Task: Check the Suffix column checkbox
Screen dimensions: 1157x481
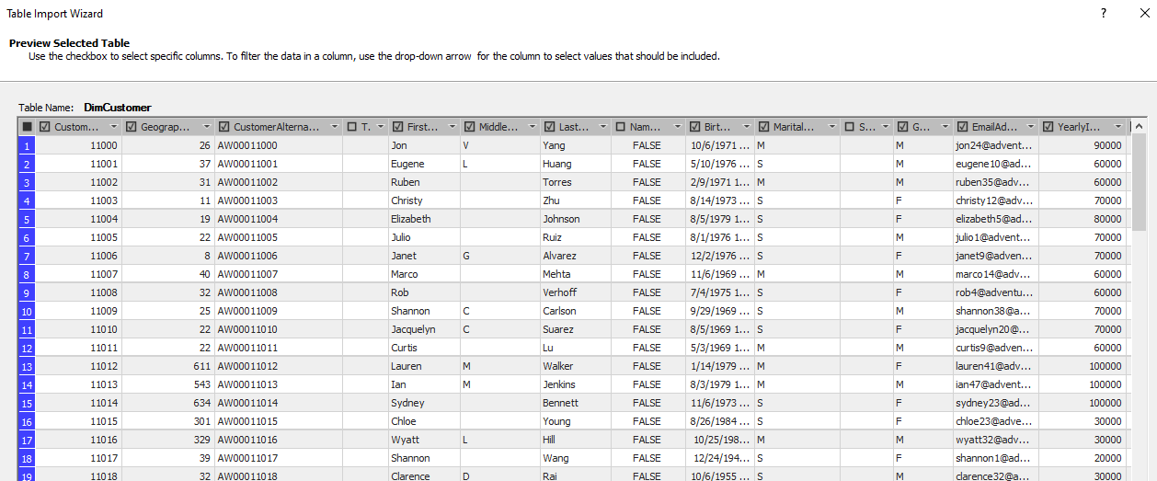Action: coord(849,127)
